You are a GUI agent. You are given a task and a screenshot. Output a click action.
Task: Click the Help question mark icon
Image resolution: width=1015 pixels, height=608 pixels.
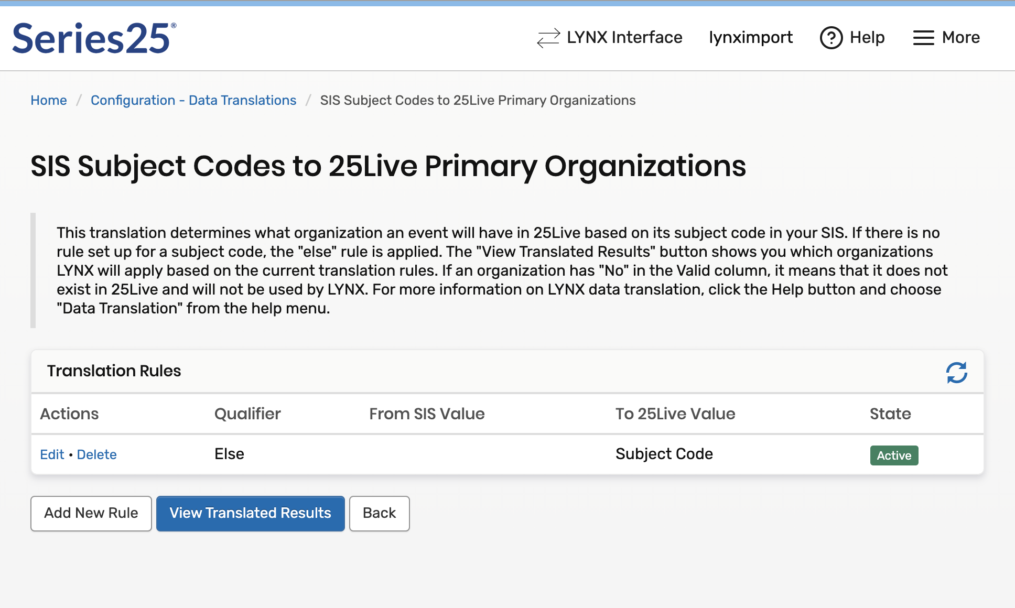click(x=831, y=38)
